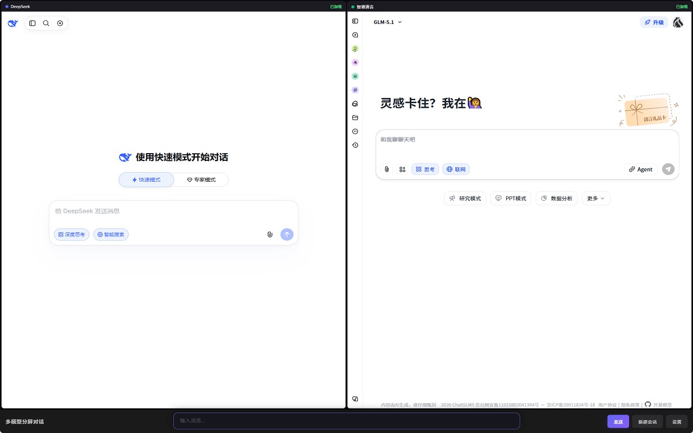
Task: Toggle the DeepSeek sidebar panel icon
Action: pos(32,23)
